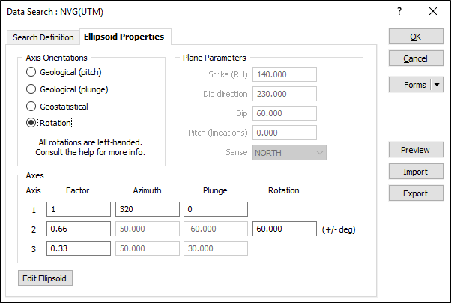Expand the Sense combo box
Viewport: 451px width, 303px height.
(321, 152)
